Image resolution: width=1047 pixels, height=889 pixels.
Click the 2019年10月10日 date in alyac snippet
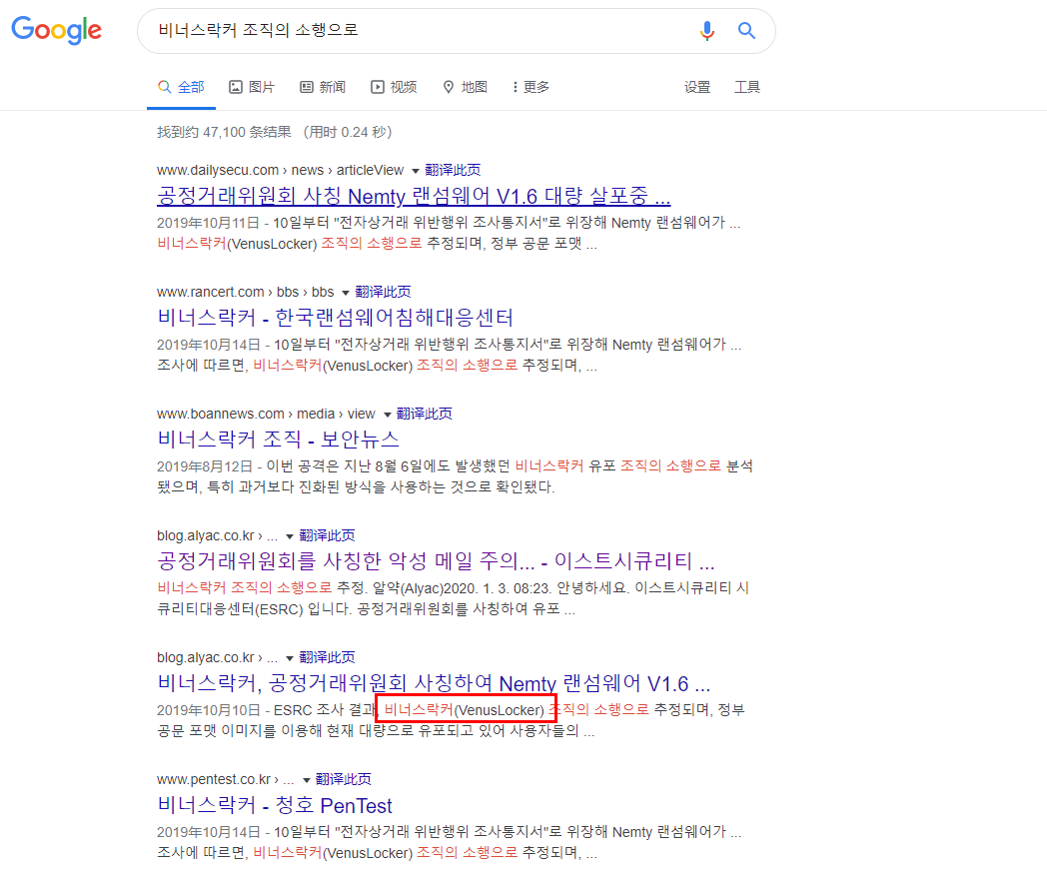pyautogui.click(x=208, y=710)
